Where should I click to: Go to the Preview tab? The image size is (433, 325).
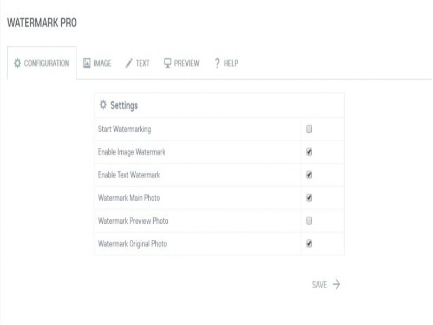coord(187,63)
